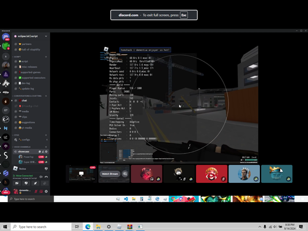Open the blue hexagon S server icon

pos(6,173)
